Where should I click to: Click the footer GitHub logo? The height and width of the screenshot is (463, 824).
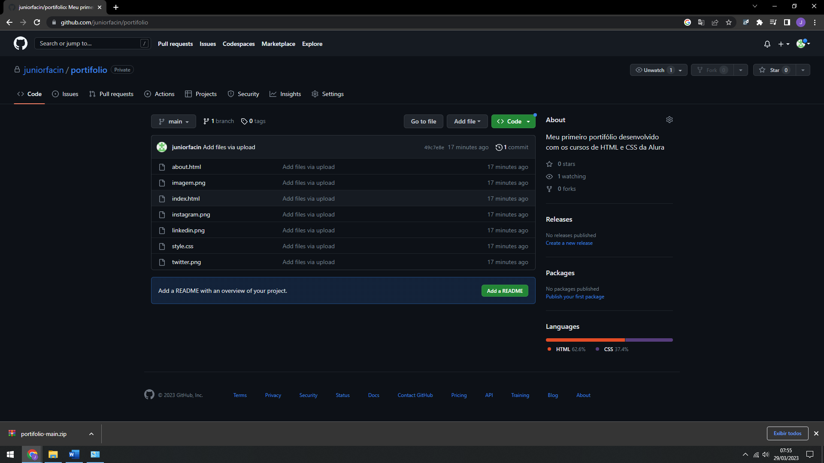[149, 394]
